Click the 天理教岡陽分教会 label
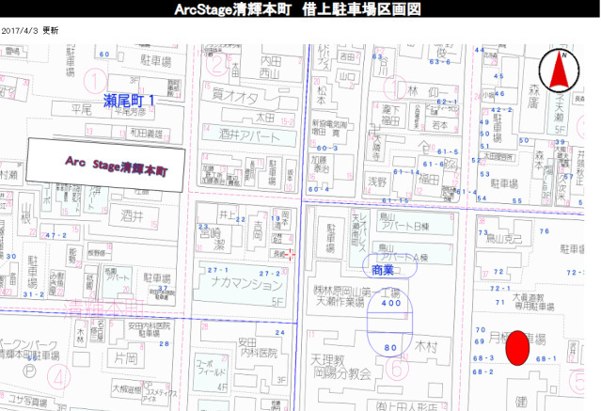601x411 pixels. [x=340, y=367]
